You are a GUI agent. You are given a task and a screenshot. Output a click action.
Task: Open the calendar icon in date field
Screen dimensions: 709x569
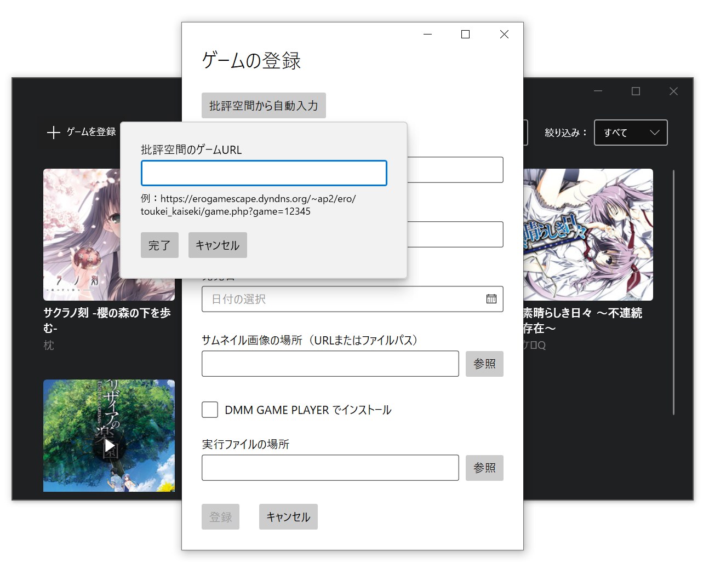(491, 298)
